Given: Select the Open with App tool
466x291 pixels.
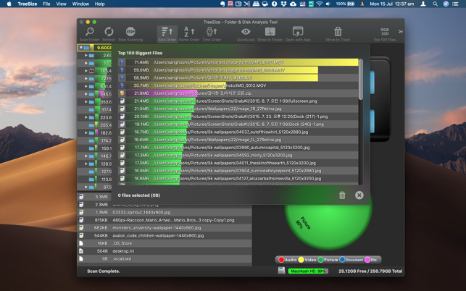Looking at the screenshot, I should tap(298, 31).
